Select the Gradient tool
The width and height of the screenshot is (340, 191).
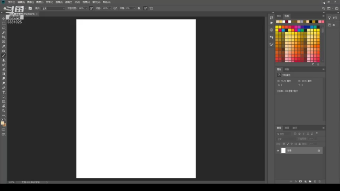click(3, 74)
